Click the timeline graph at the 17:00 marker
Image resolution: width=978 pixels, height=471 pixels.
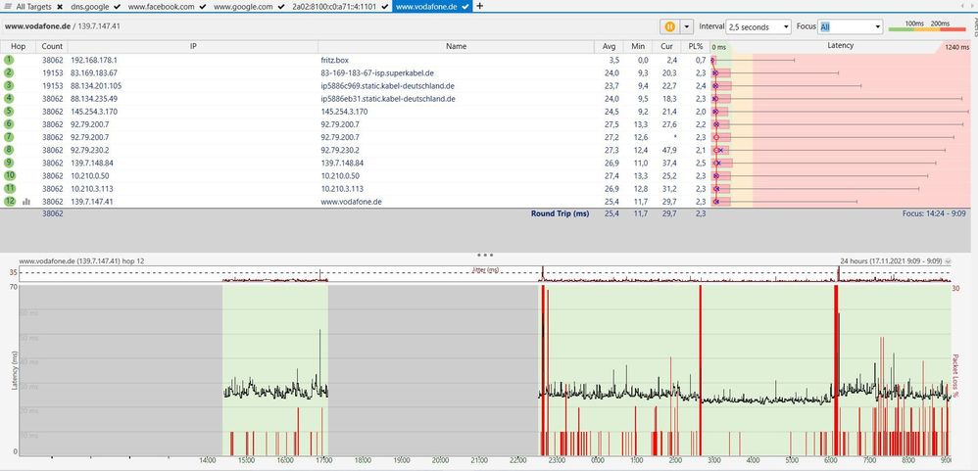323,371
